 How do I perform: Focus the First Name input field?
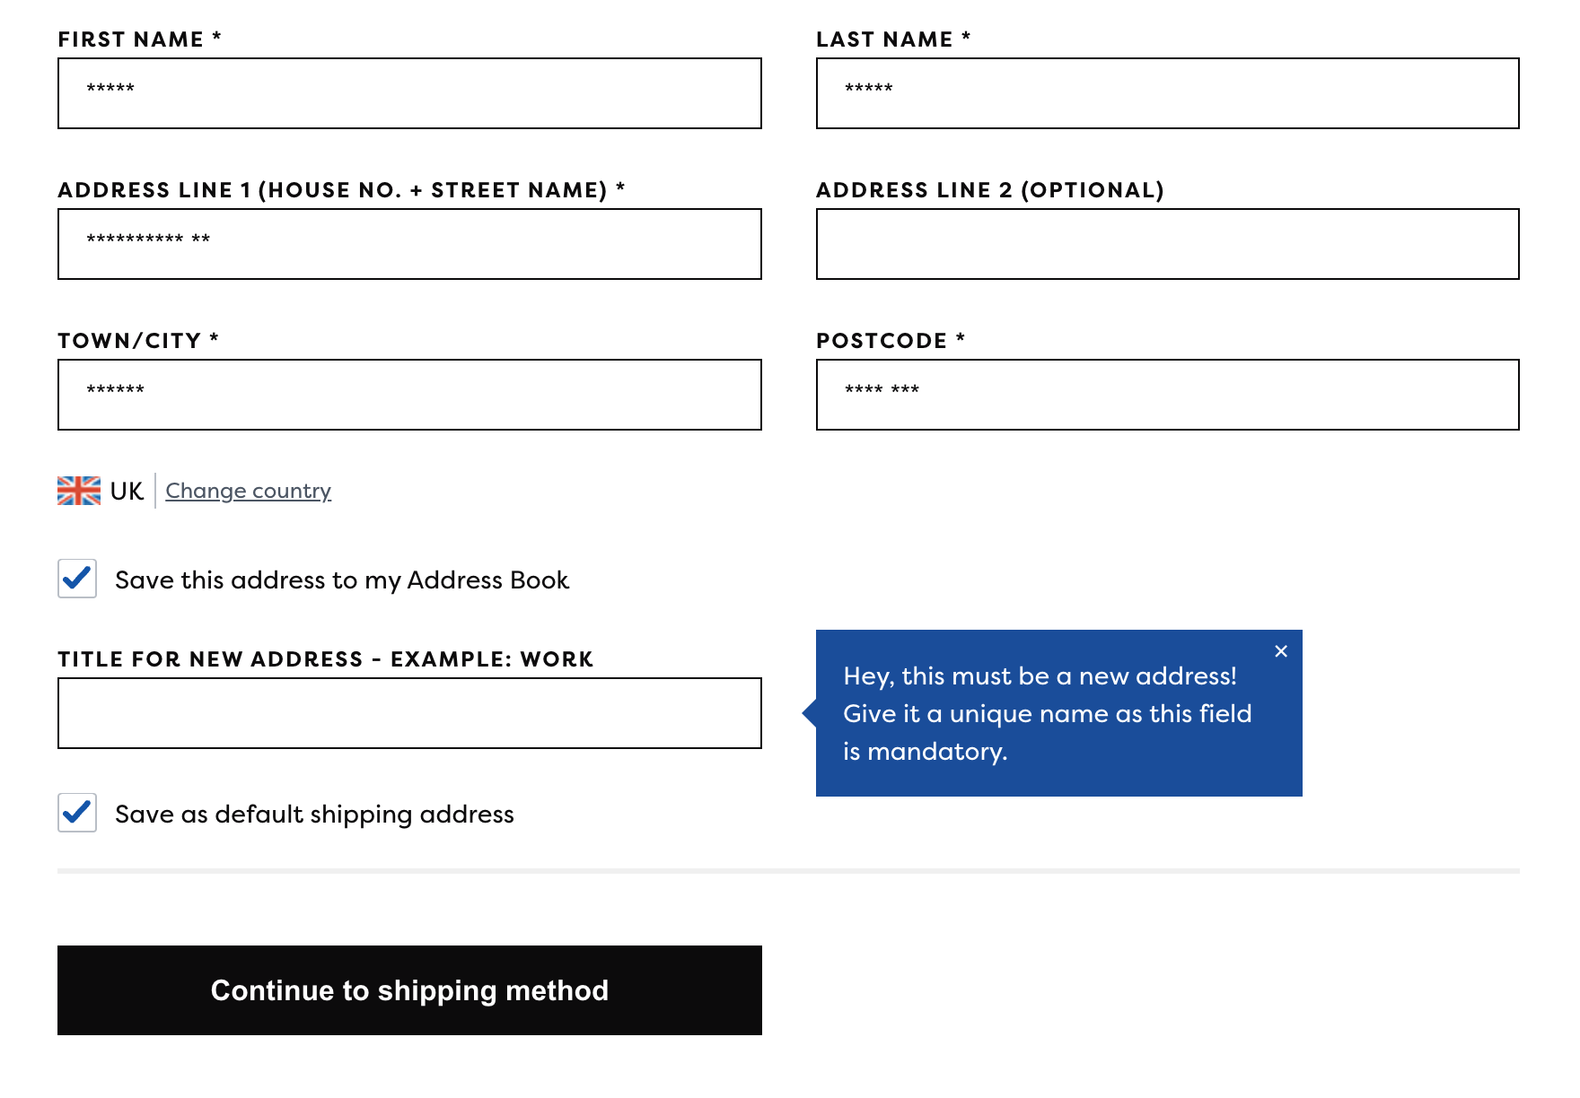(409, 93)
